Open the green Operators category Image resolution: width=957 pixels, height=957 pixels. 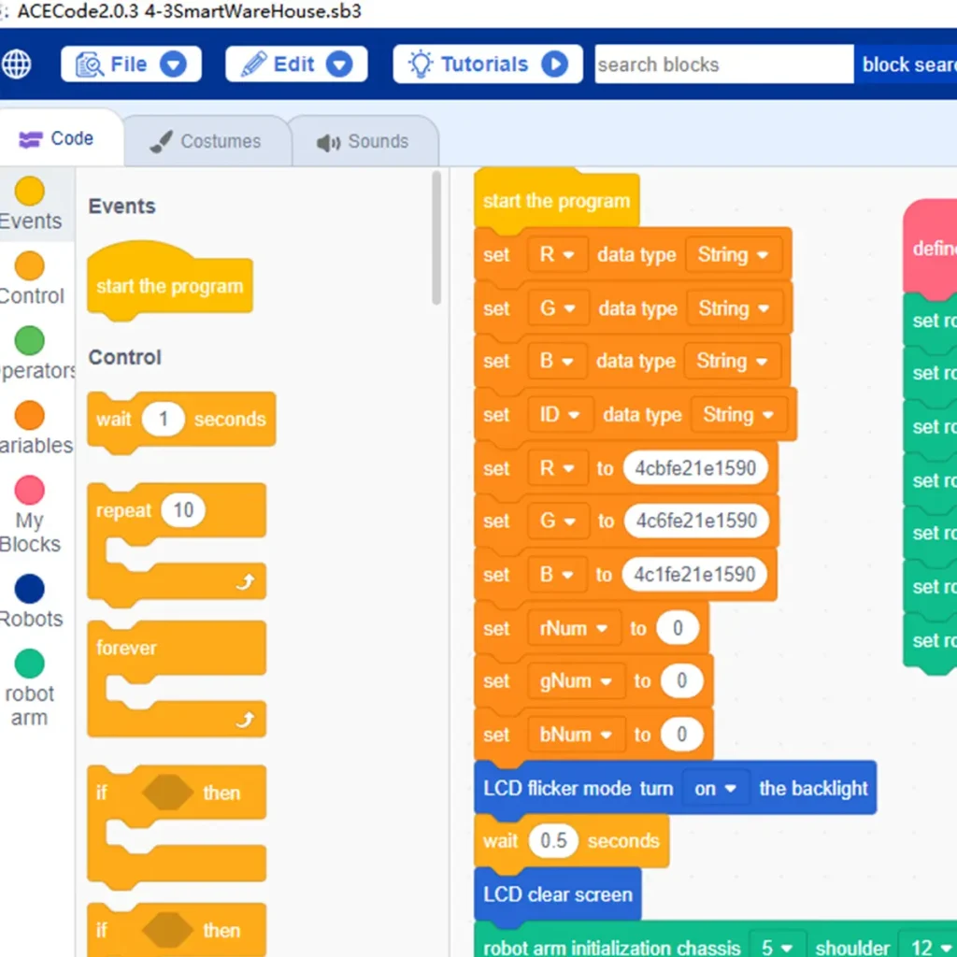pos(29,340)
